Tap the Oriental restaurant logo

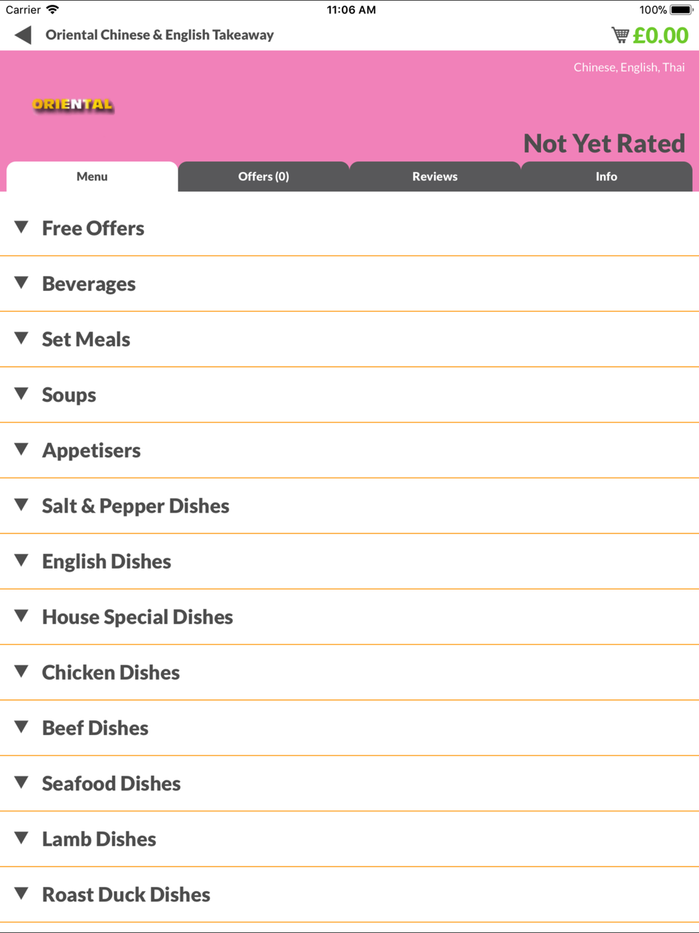(73, 105)
